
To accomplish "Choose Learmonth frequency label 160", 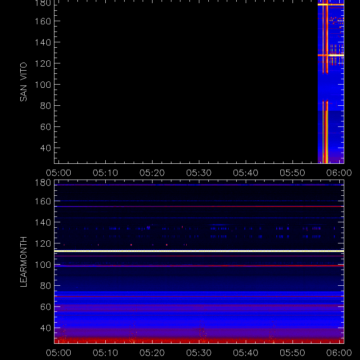I will (x=43, y=201).
